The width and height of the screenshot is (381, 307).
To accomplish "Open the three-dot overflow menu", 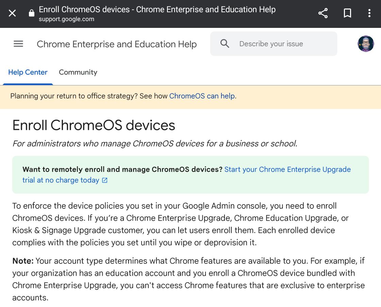I will 369,14.
